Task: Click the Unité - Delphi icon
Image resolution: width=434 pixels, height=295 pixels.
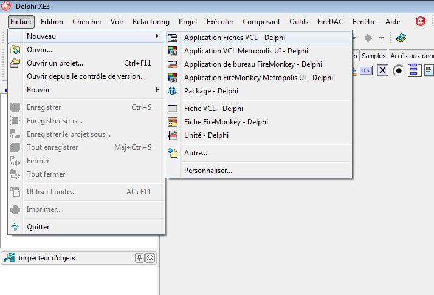Action: [173, 135]
